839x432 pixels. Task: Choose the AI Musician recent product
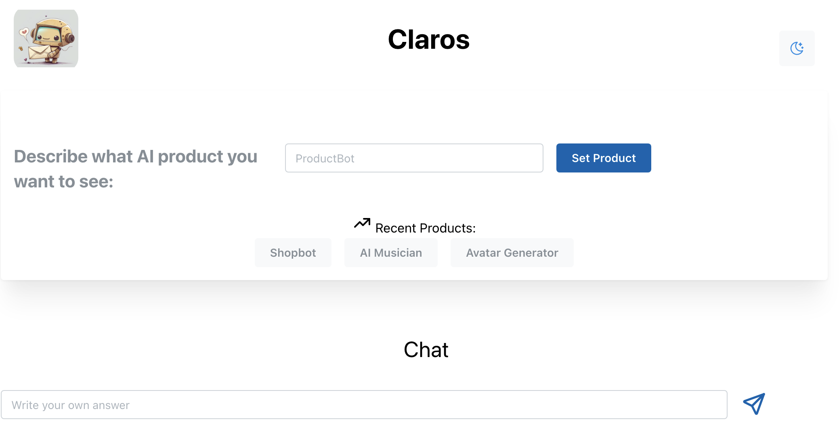click(x=390, y=253)
